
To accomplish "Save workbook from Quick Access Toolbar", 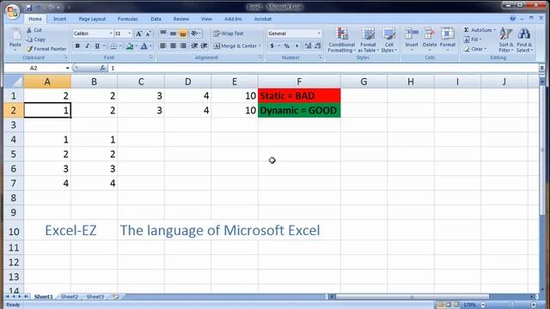I will (29, 7).
